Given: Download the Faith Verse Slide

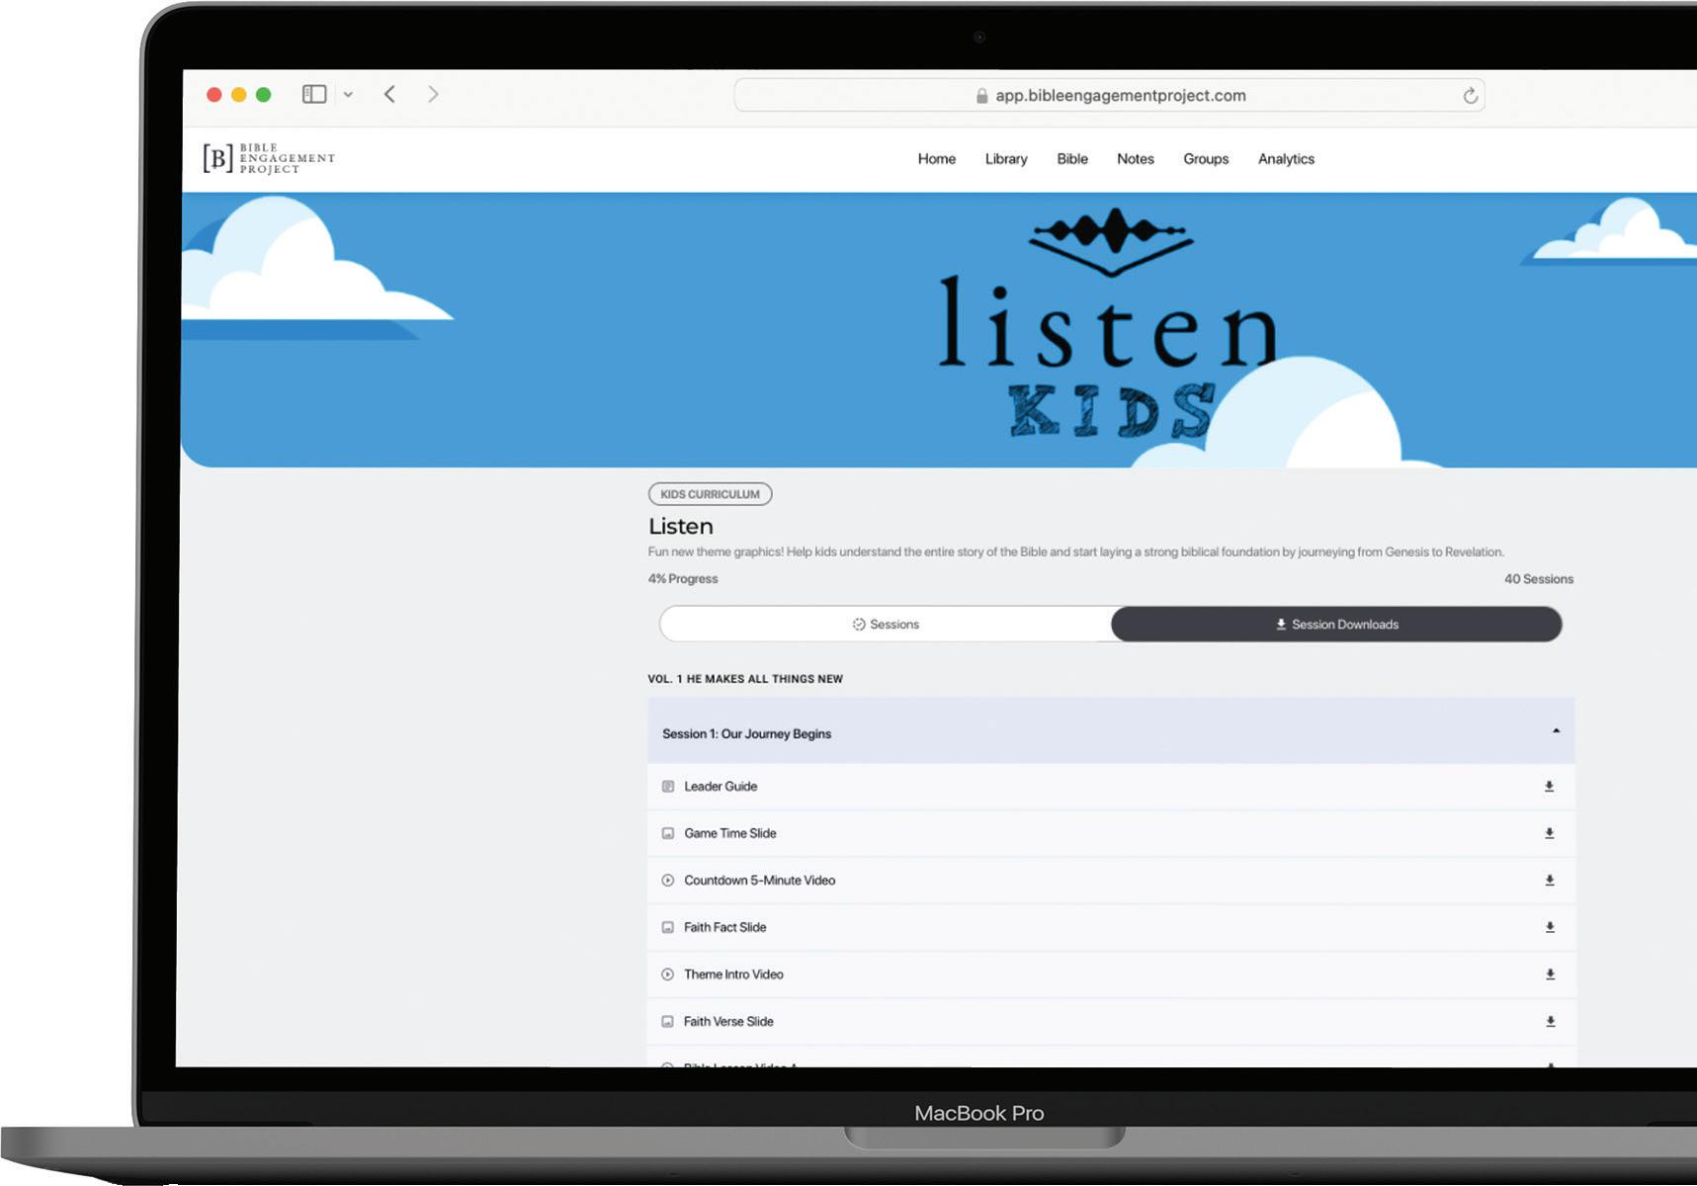Looking at the screenshot, I should 1551,1022.
